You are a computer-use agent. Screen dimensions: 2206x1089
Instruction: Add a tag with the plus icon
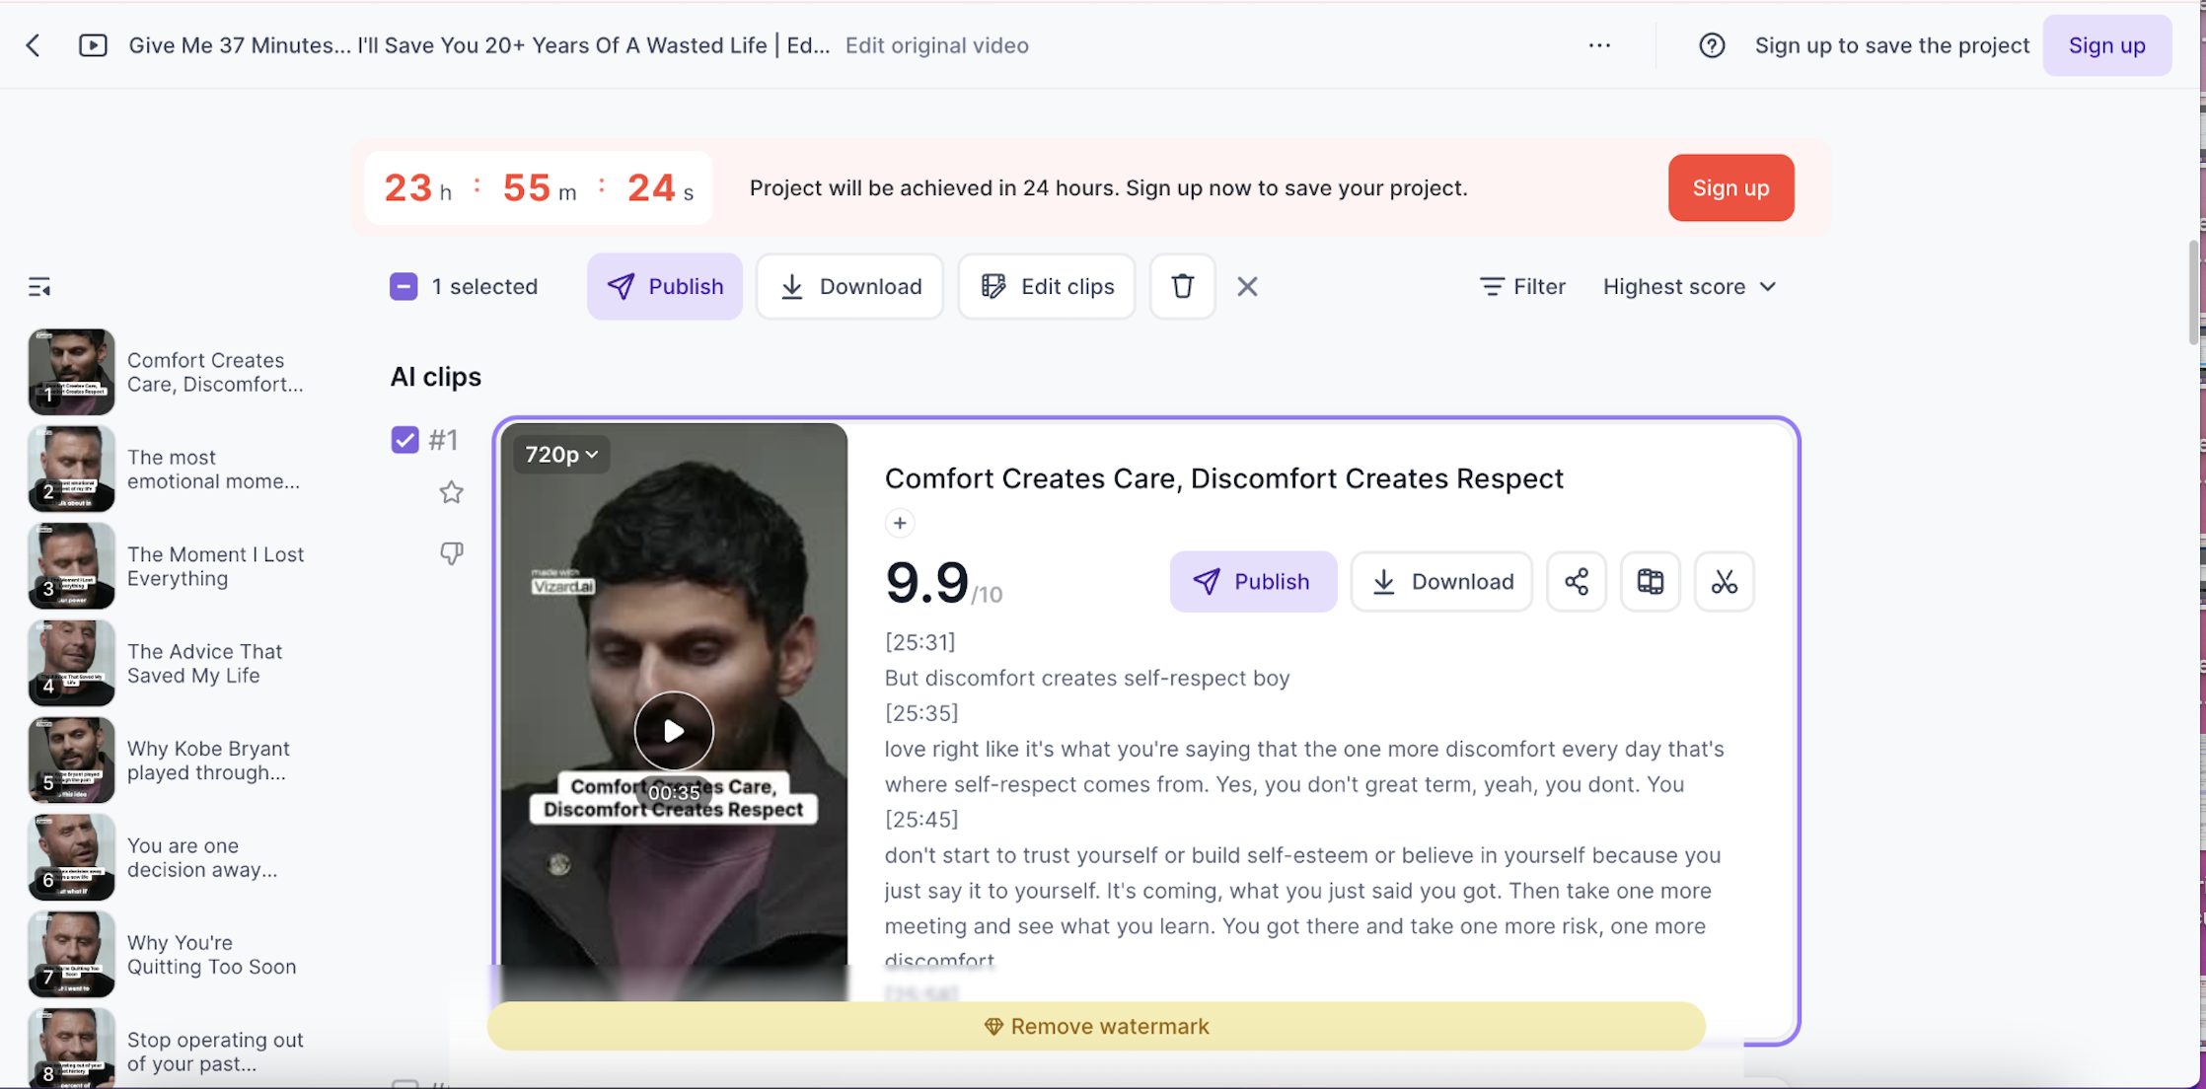899,523
